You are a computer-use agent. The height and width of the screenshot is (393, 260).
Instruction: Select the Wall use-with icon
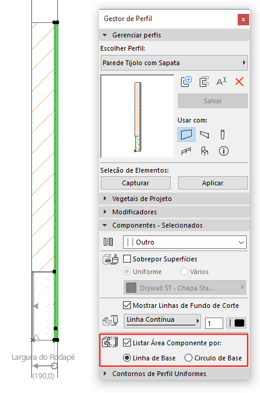point(186,135)
